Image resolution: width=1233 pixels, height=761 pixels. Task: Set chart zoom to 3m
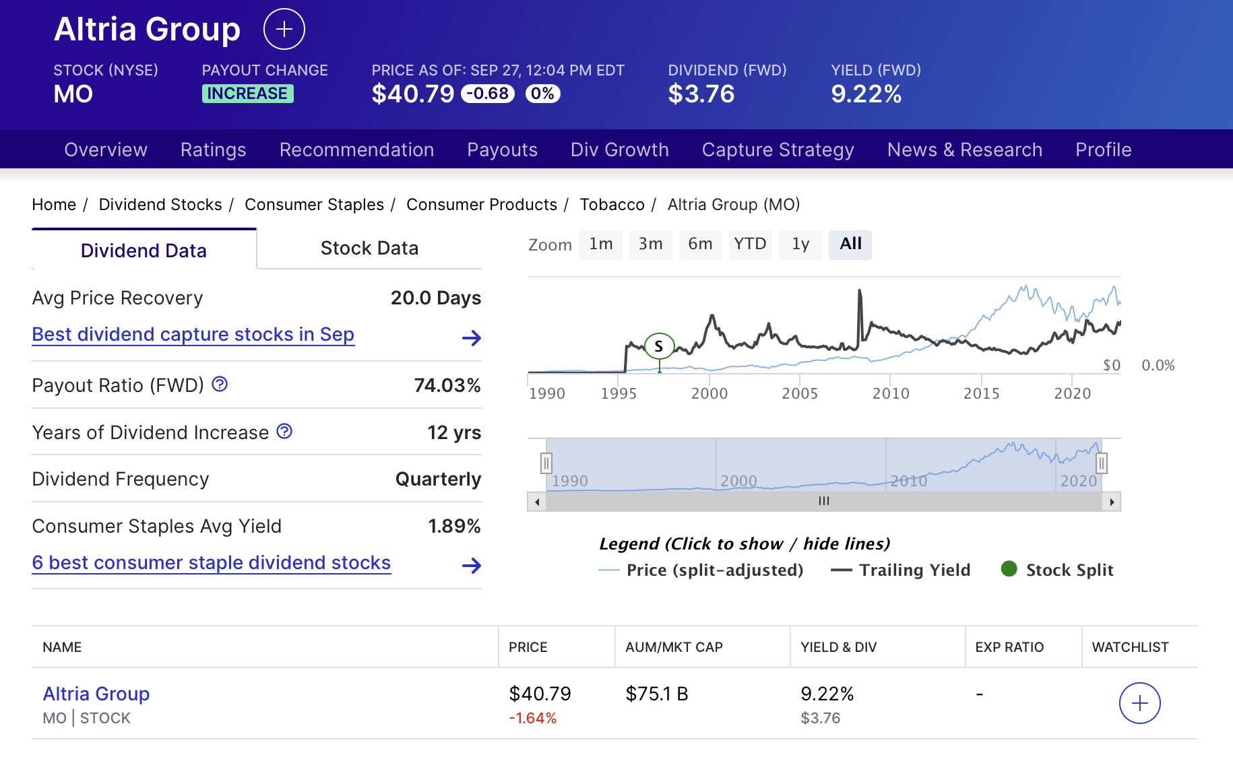[x=651, y=244]
